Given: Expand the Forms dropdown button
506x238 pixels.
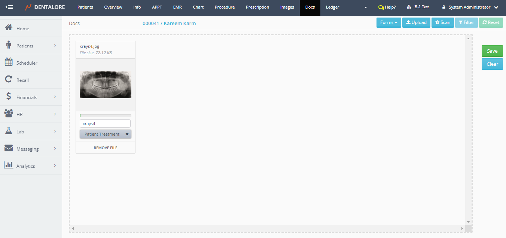Looking at the screenshot, I should (x=388, y=22).
